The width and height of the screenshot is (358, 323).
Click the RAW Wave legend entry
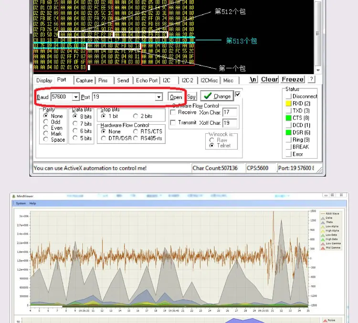pyautogui.click(x=330, y=214)
